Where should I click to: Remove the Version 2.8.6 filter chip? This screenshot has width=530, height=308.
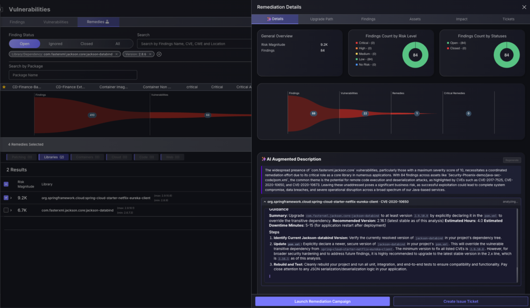[x=151, y=54]
